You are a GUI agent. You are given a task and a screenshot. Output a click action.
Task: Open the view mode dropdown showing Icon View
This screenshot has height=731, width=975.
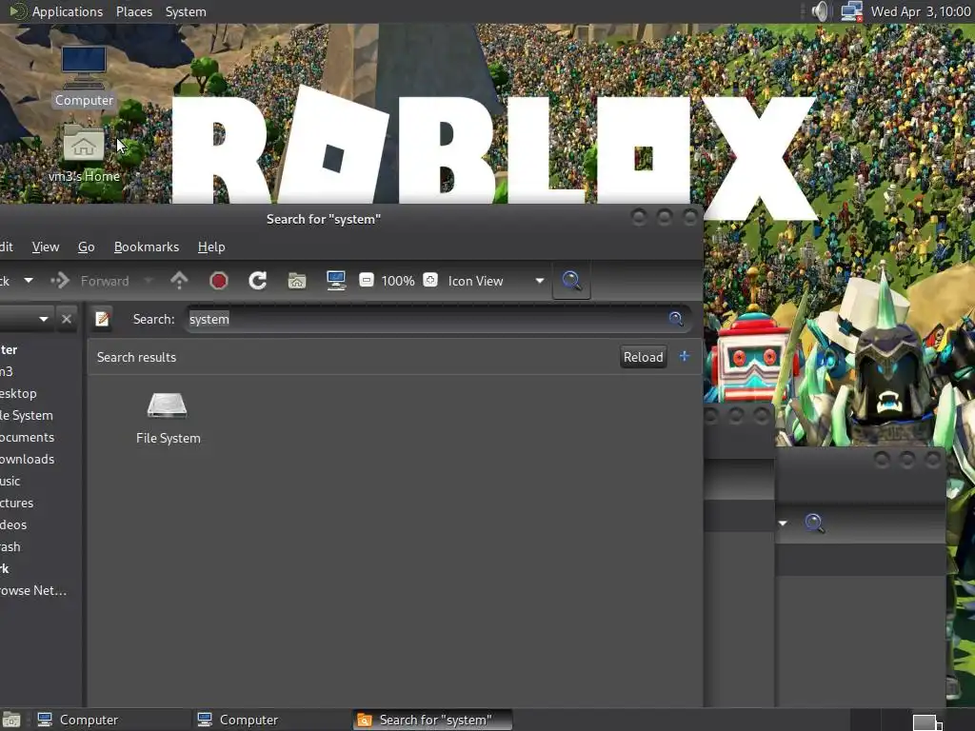point(495,281)
